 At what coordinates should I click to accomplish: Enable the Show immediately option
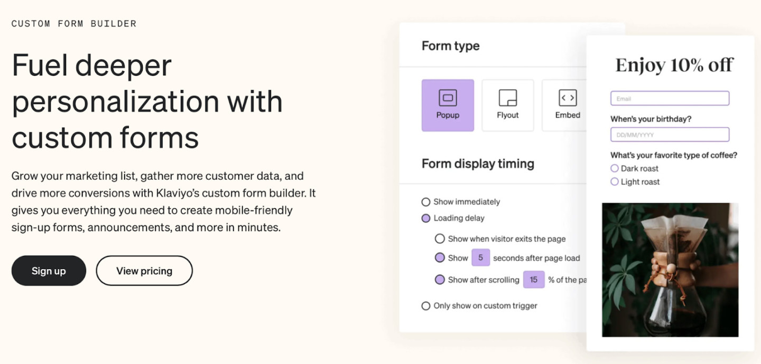(x=425, y=202)
